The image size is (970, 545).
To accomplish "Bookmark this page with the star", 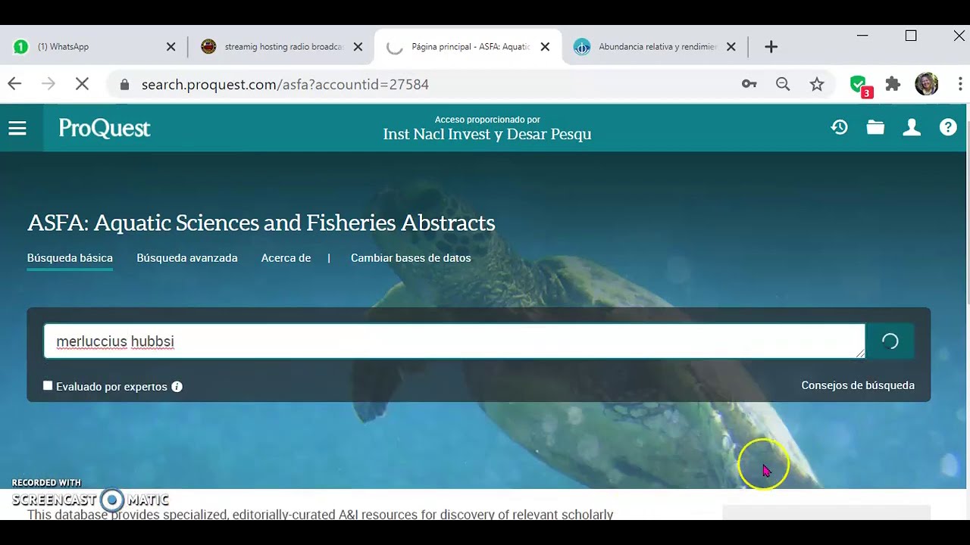I will [x=816, y=84].
